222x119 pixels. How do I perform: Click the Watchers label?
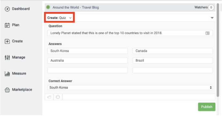tap(201, 7)
